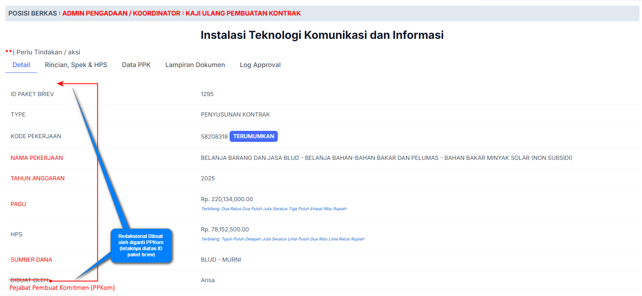This screenshot has height=296, width=642.
Task: Select the blue Redaksional annotation callout
Action: pyautogui.click(x=141, y=245)
